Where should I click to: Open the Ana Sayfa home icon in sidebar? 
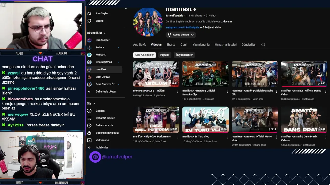click(x=89, y=13)
